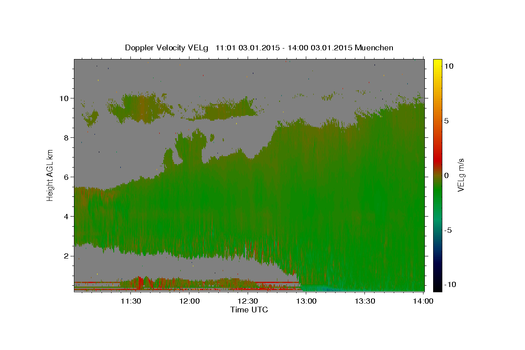Click the height tick label 6
This screenshot has height=350, width=525.
[66, 177]
